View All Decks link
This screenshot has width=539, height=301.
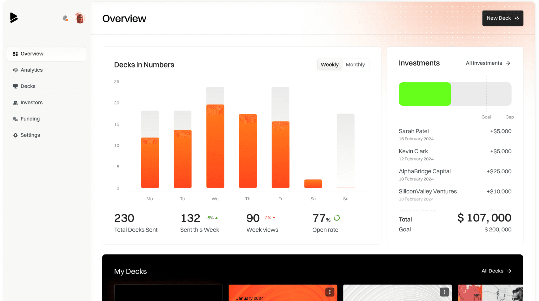496,271
